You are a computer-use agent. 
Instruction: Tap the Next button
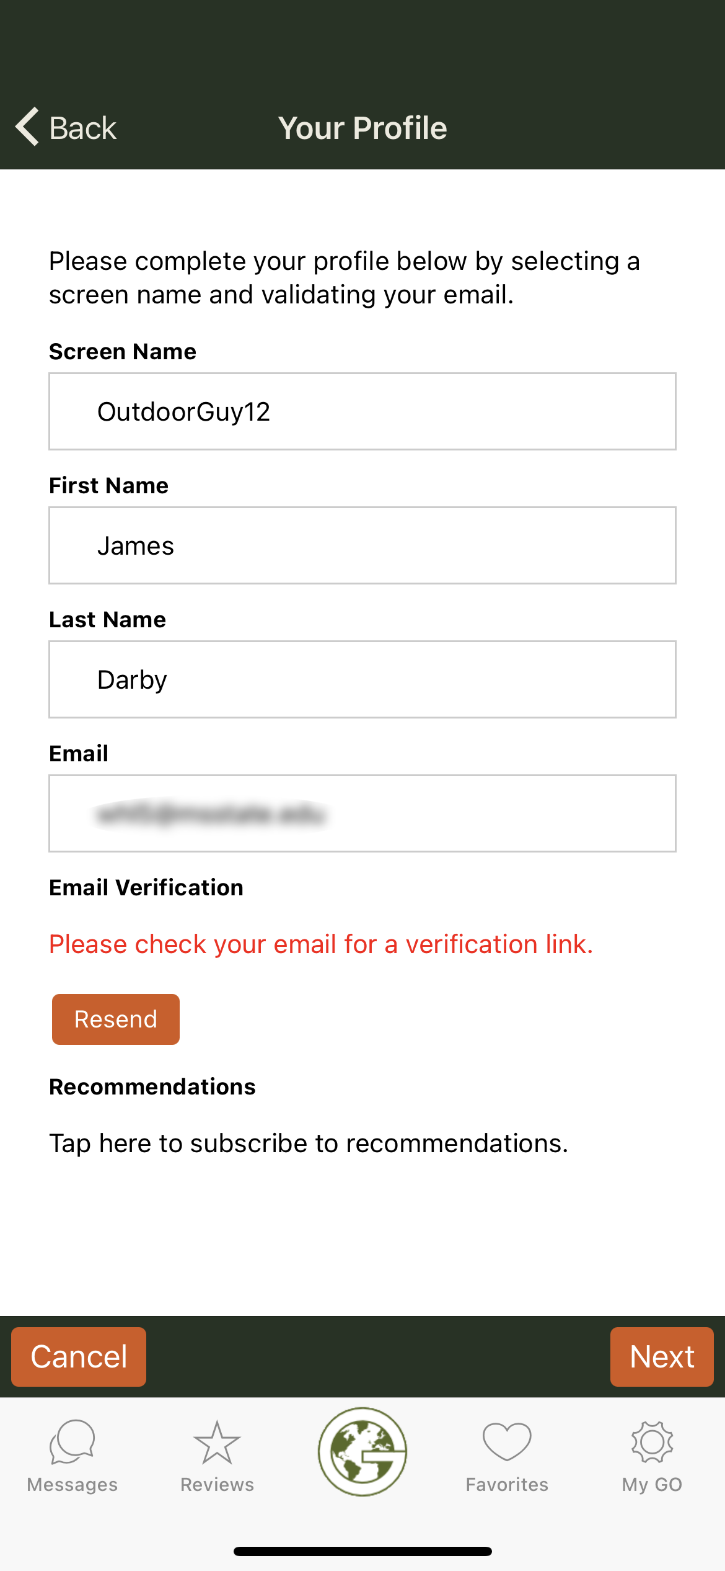pyautogui.click(x=662, y=1357)
